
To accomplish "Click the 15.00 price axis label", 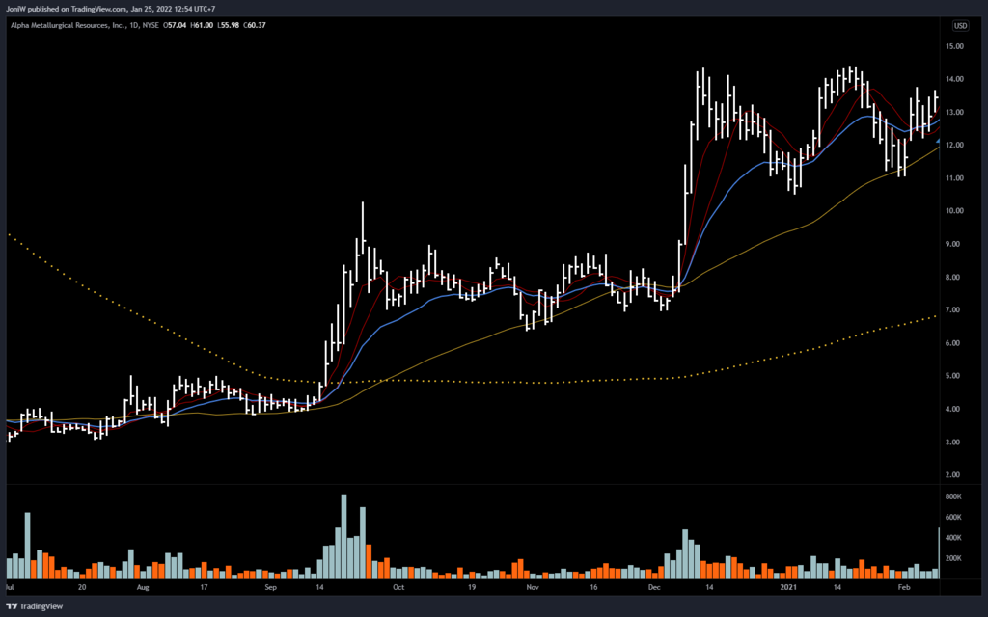I will [955, 46].
